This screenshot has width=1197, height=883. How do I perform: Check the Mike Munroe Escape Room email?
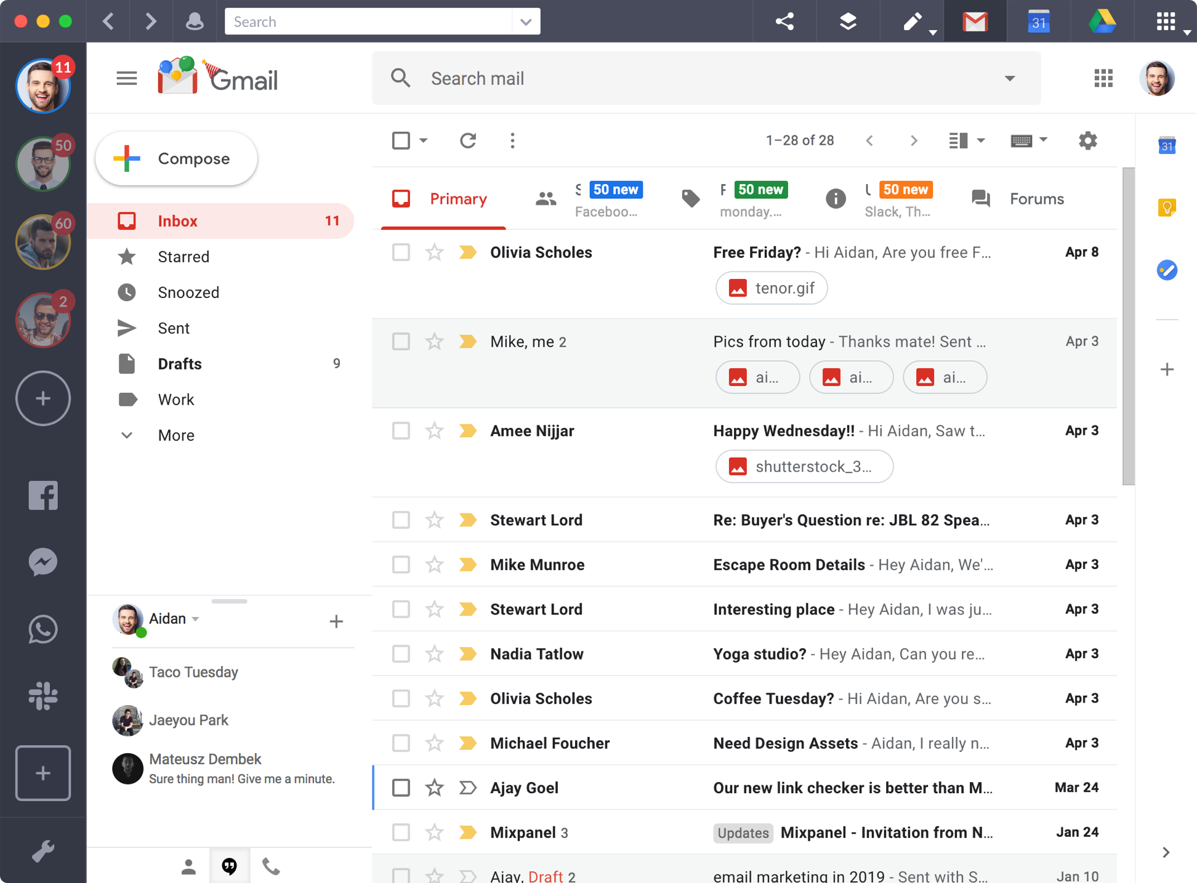(401, 565)
